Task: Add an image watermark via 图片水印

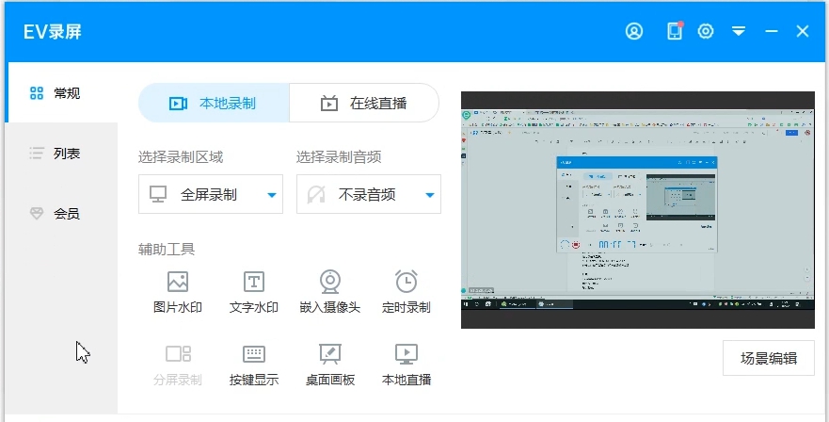Action: coord(178,292)
